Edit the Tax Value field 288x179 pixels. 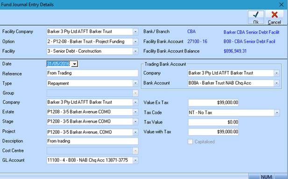tap(213, 122)
